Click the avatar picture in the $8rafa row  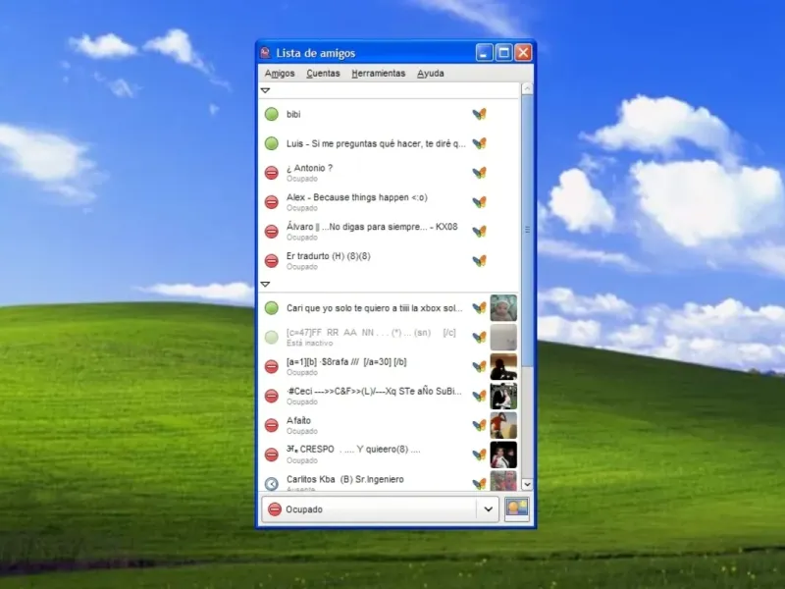[503, 366]
